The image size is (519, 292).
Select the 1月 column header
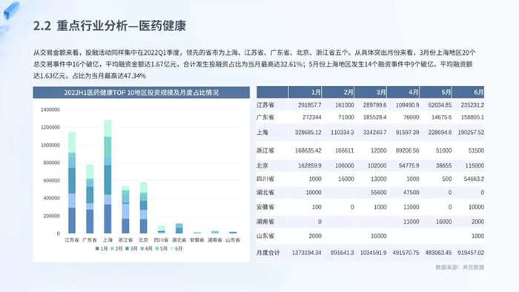pyautogui.click(x=305, y=92)
